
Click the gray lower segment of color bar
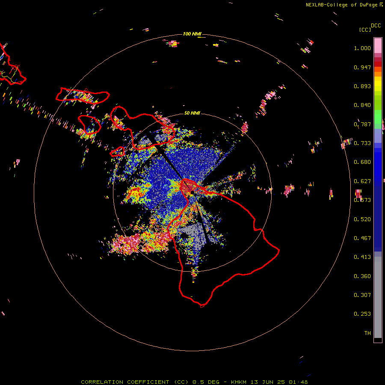pyautogui.click(x=378, y=297)
